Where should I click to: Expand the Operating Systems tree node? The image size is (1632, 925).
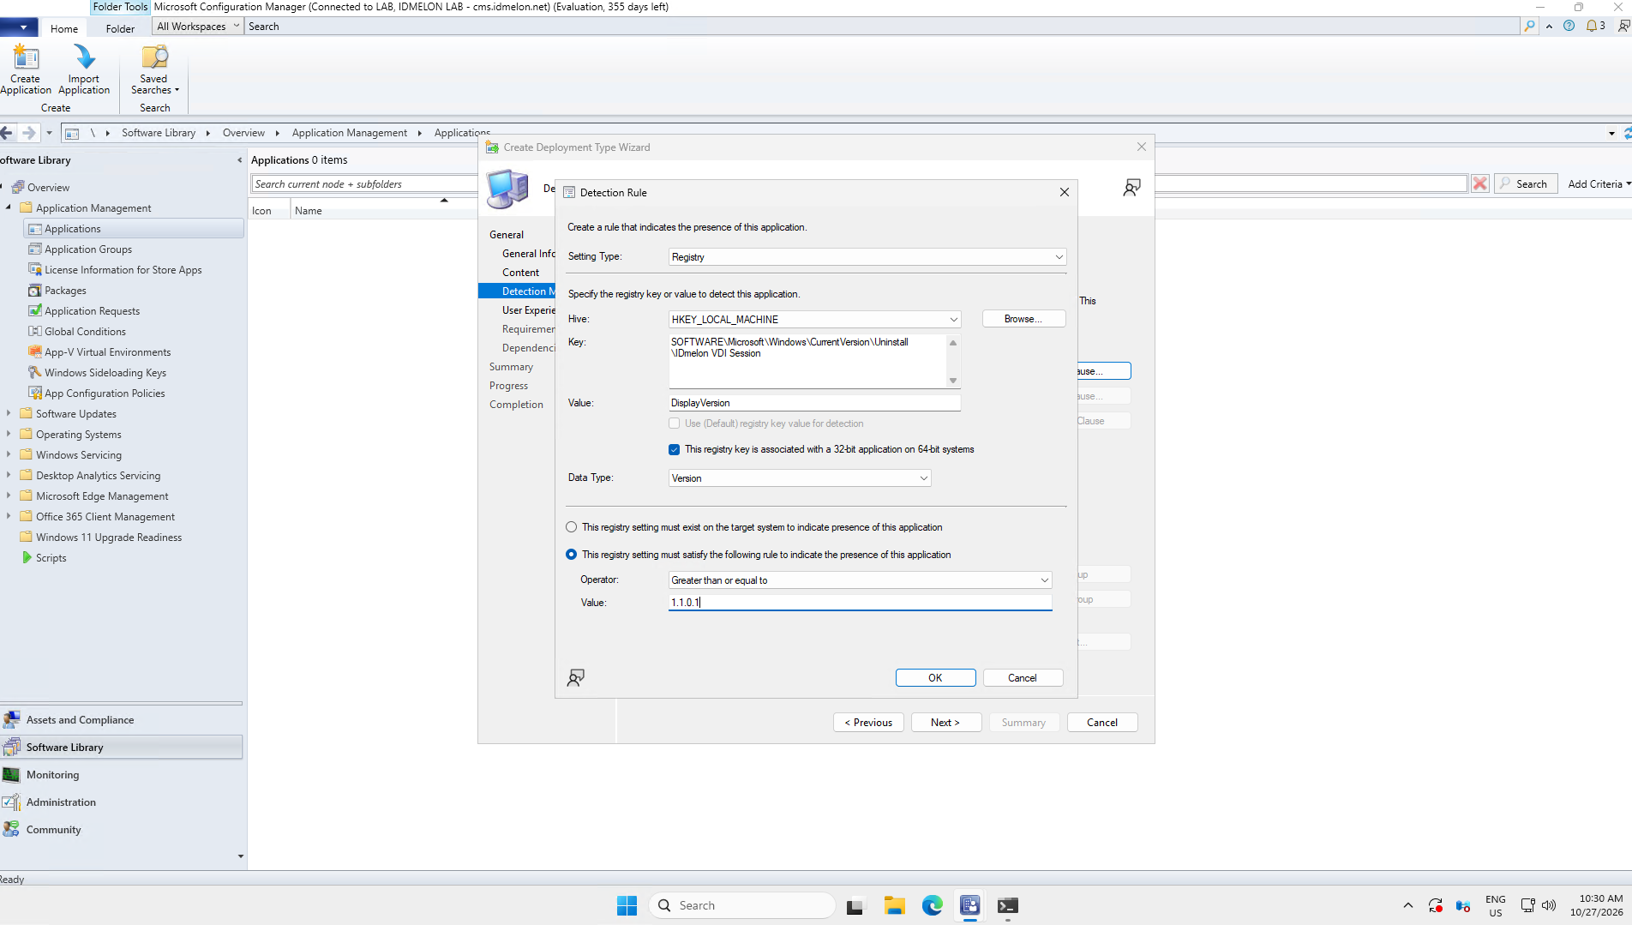point(9,434)
